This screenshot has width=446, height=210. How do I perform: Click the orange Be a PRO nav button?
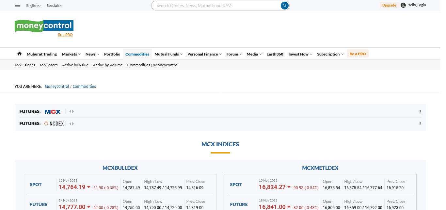(x=358, y=54)
